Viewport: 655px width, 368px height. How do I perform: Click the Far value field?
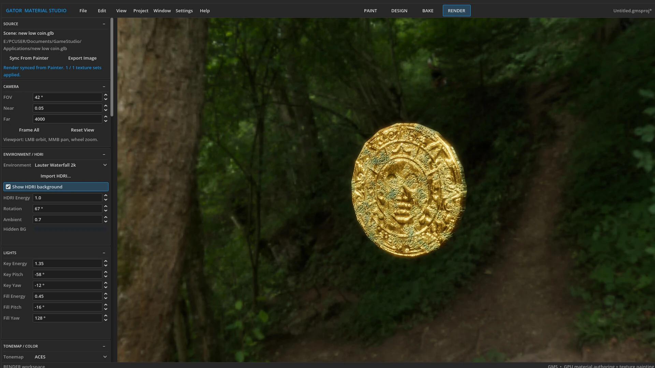[x=67, y=119]
